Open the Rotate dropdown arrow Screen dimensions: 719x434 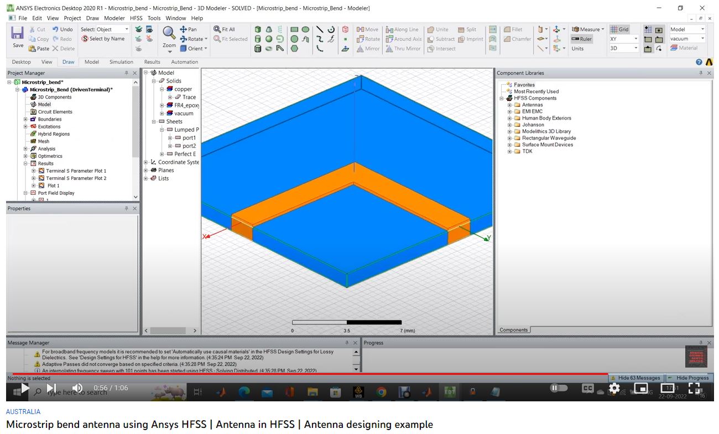click(206, 39)
